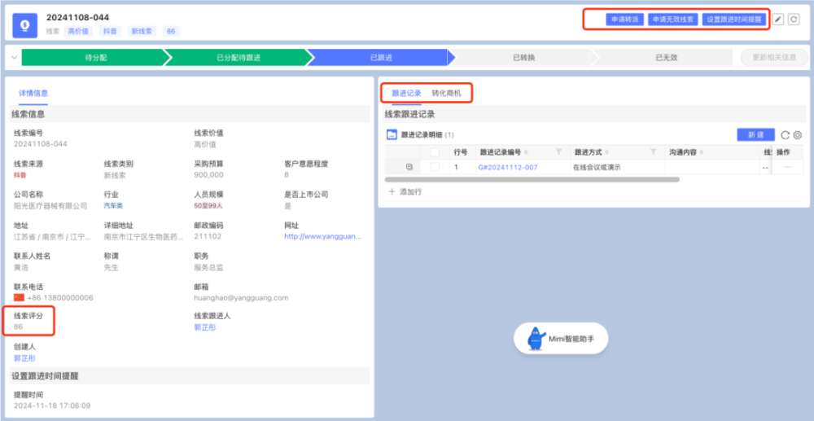Click the 申请无效线索 button
This screenshot has height=421, width=814.
[673, 20]
